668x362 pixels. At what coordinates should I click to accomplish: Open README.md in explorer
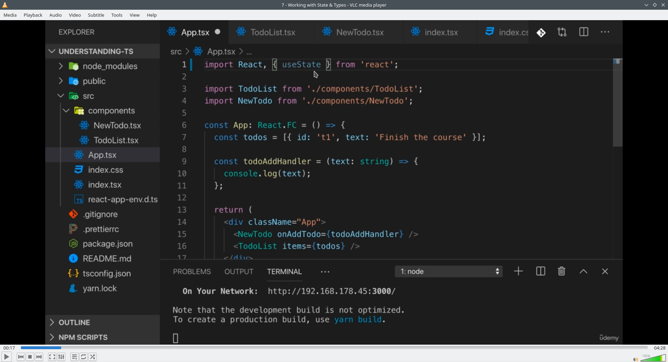pos(103,259)
